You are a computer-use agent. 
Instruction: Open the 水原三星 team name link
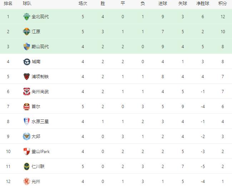tap(40, 122)
